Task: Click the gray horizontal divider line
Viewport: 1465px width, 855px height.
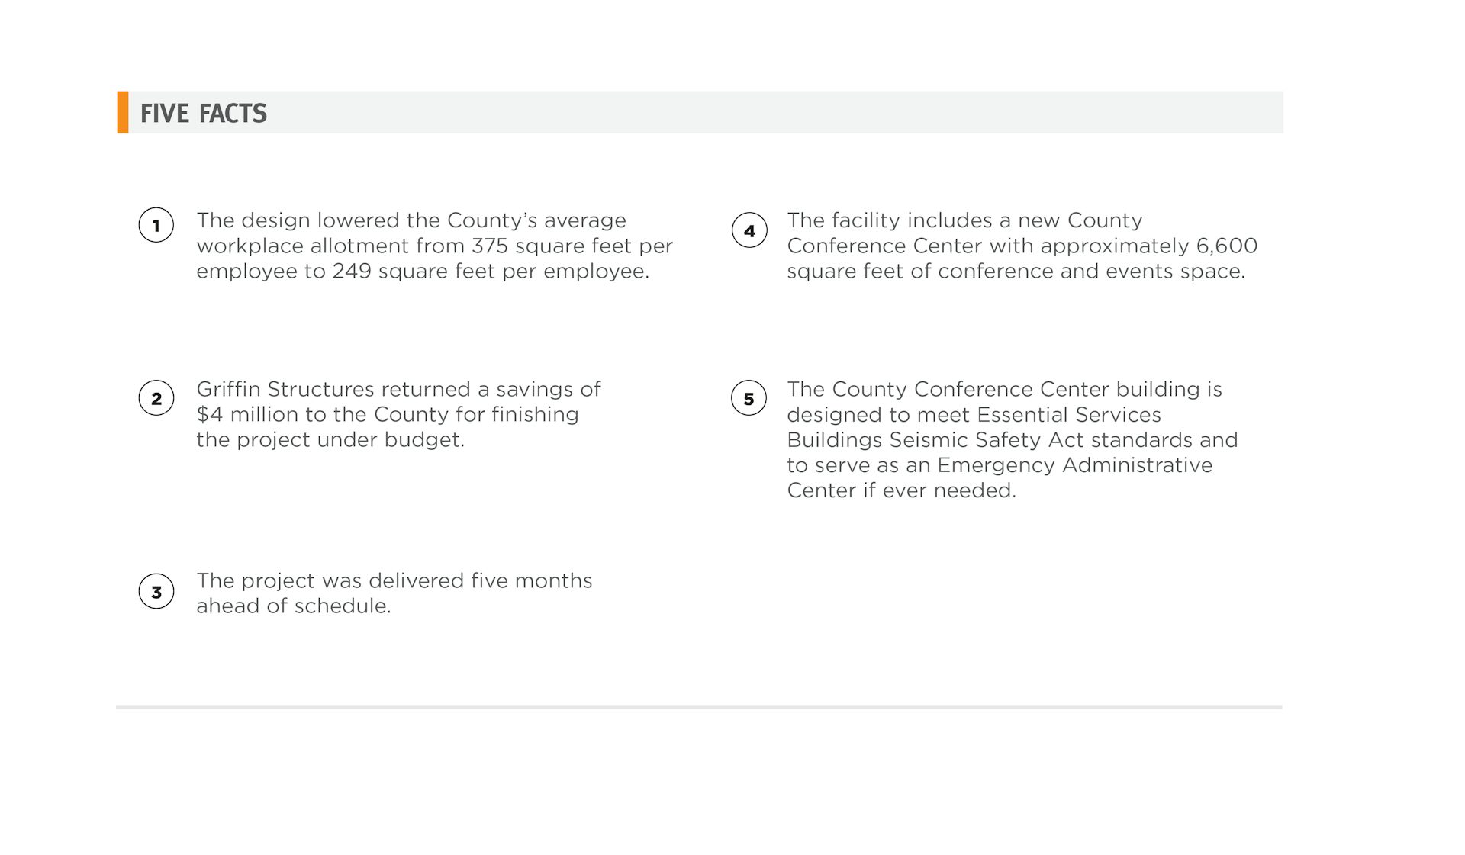Action: (x=699, y=707)
